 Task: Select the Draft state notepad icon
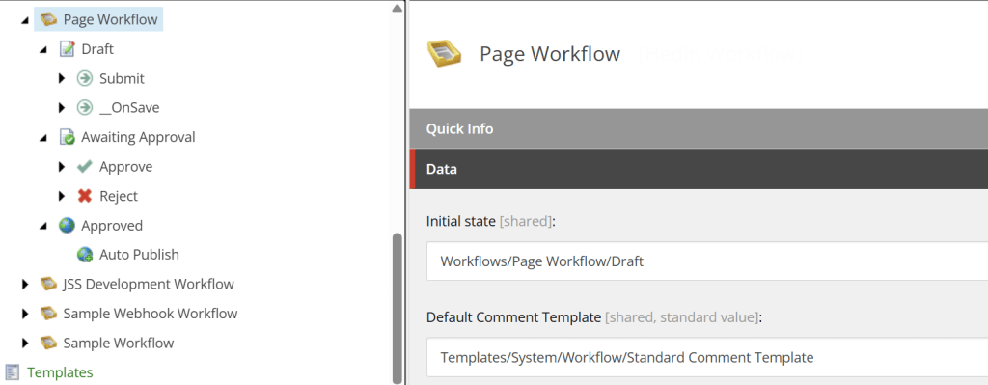(67, 48)
